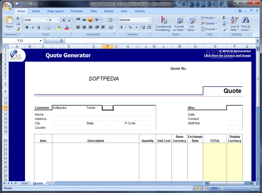The height and width of the screenshot is (193, 262).
Task: Click Merge and Center icon
Action: pyautogui.click(x=110, y=27)
